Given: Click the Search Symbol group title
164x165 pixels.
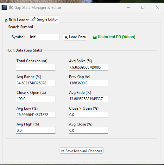Looking at the screenshot, I should [x=21, y=27].
